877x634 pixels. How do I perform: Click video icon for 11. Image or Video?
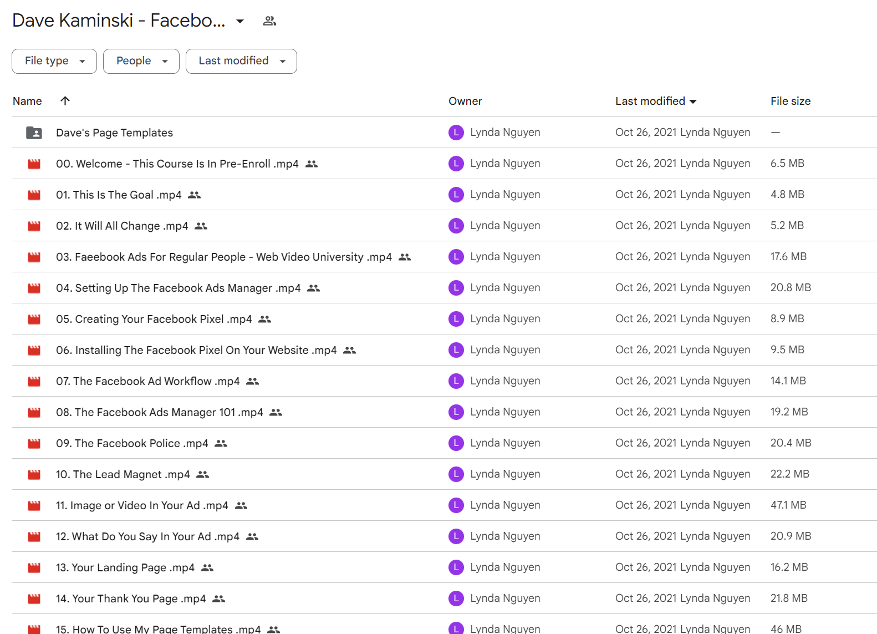(34, 505)
